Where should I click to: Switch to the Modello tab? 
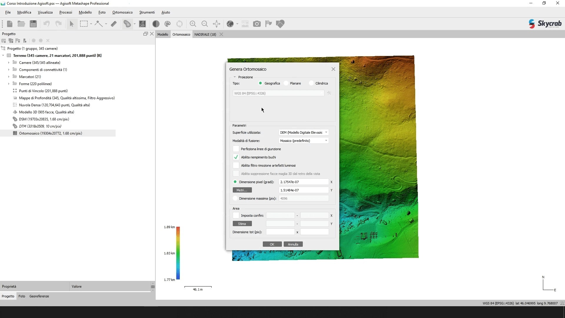tap(162, 34)
